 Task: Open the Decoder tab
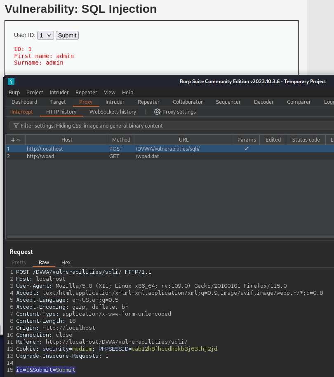coord(263,102)
